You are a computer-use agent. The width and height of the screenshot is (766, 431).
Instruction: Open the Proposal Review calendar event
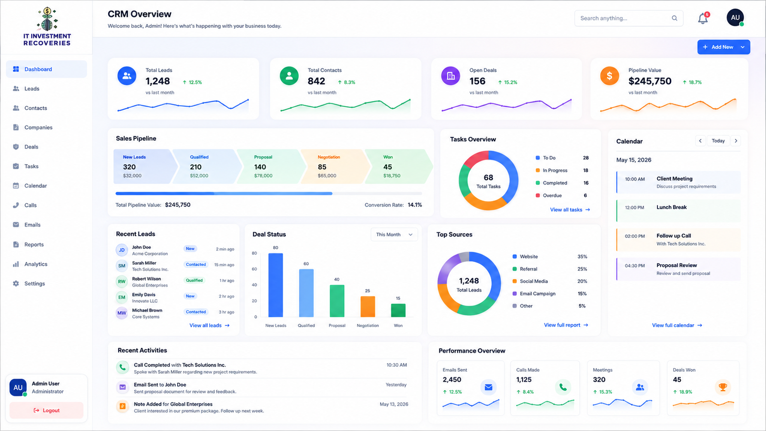click(x=678, y=269)
